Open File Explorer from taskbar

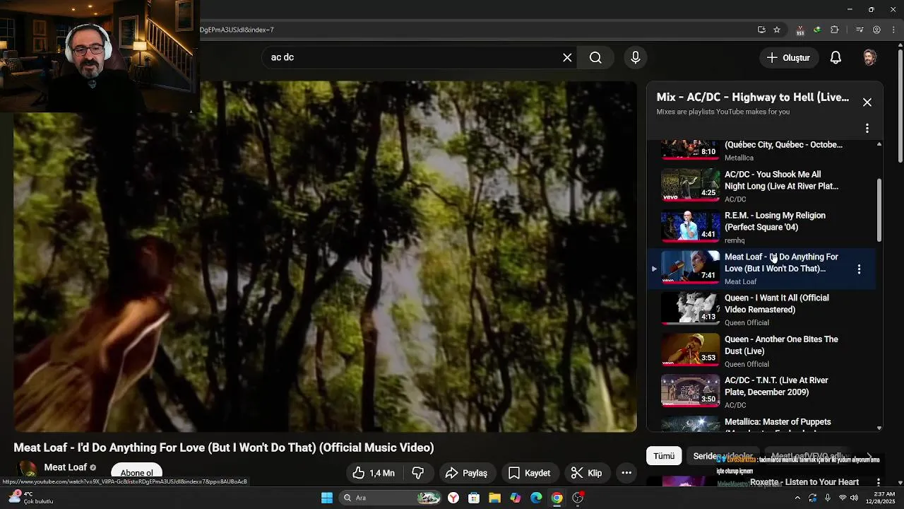tap(494, 498)
